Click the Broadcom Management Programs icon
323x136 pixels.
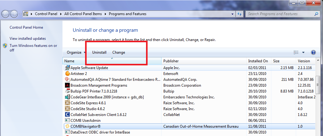tap(67, 85)
